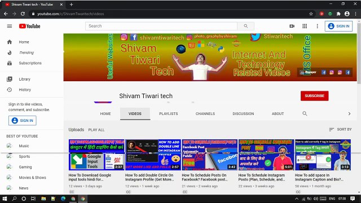This screenshot has width=361, height=203.
Task: Open title 'How To Schedule Posts On Facebook?'
Action: [x=204, y=177]
